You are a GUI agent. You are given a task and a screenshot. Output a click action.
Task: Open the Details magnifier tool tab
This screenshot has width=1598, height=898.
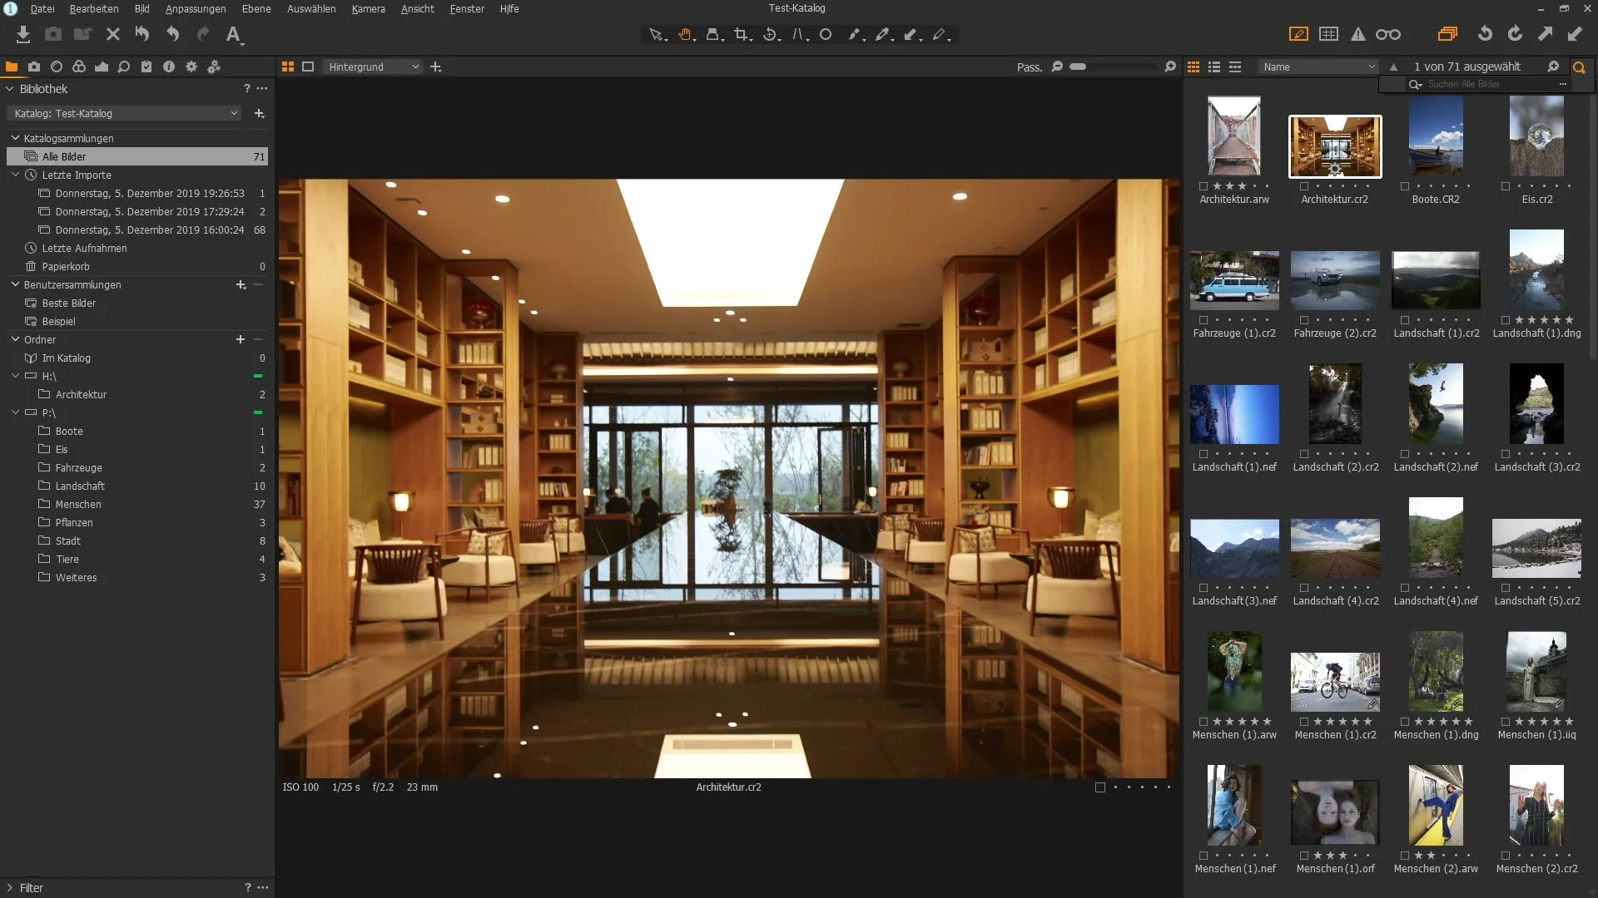(x=124, y=67)
